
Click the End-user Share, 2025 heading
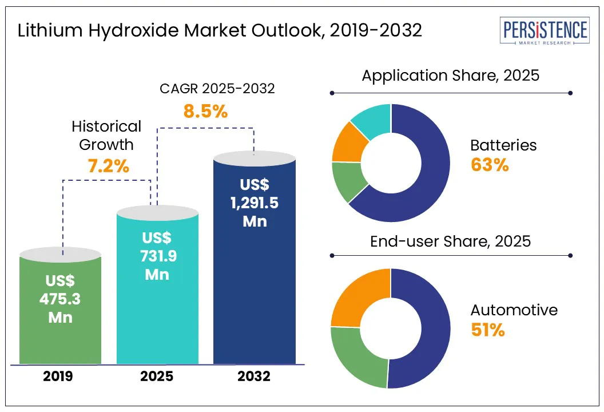[x=450, y=241]
